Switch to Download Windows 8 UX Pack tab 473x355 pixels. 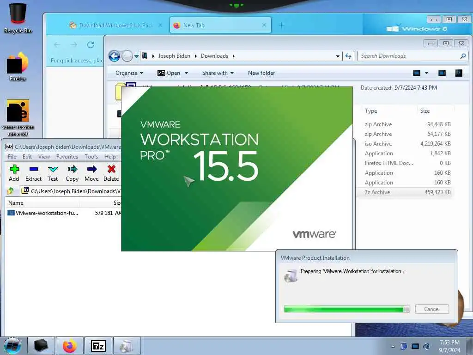[116, 25]
